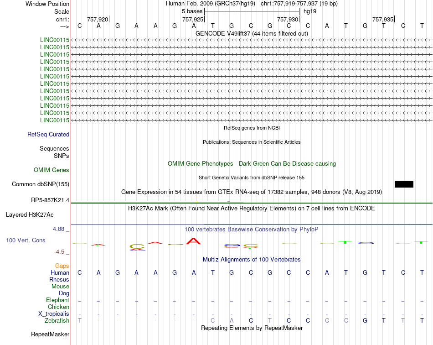This screenshot has height=345, width=433.
Task: Select the Rhesus species label
Action: pyautogui.click(x=59, y=279)
